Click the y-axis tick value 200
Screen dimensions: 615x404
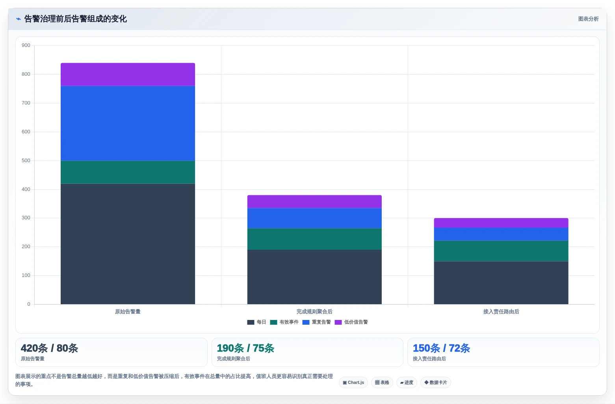26,247
